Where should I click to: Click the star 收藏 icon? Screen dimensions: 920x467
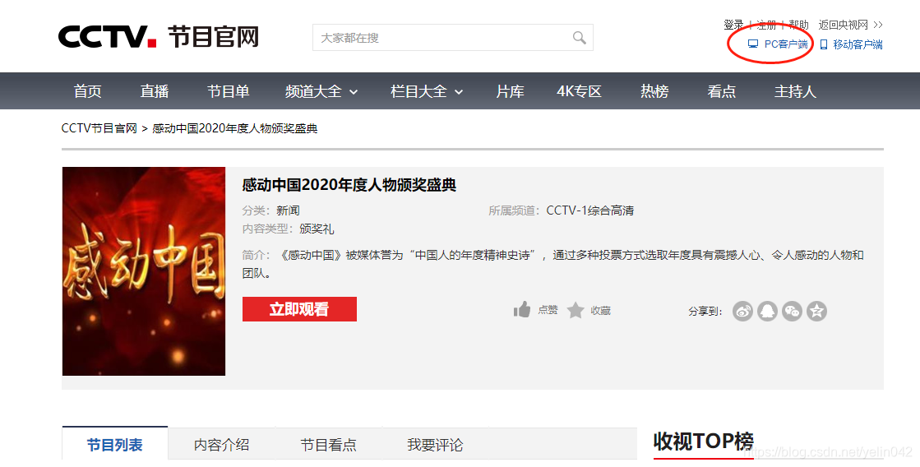(x=576, y=310)
